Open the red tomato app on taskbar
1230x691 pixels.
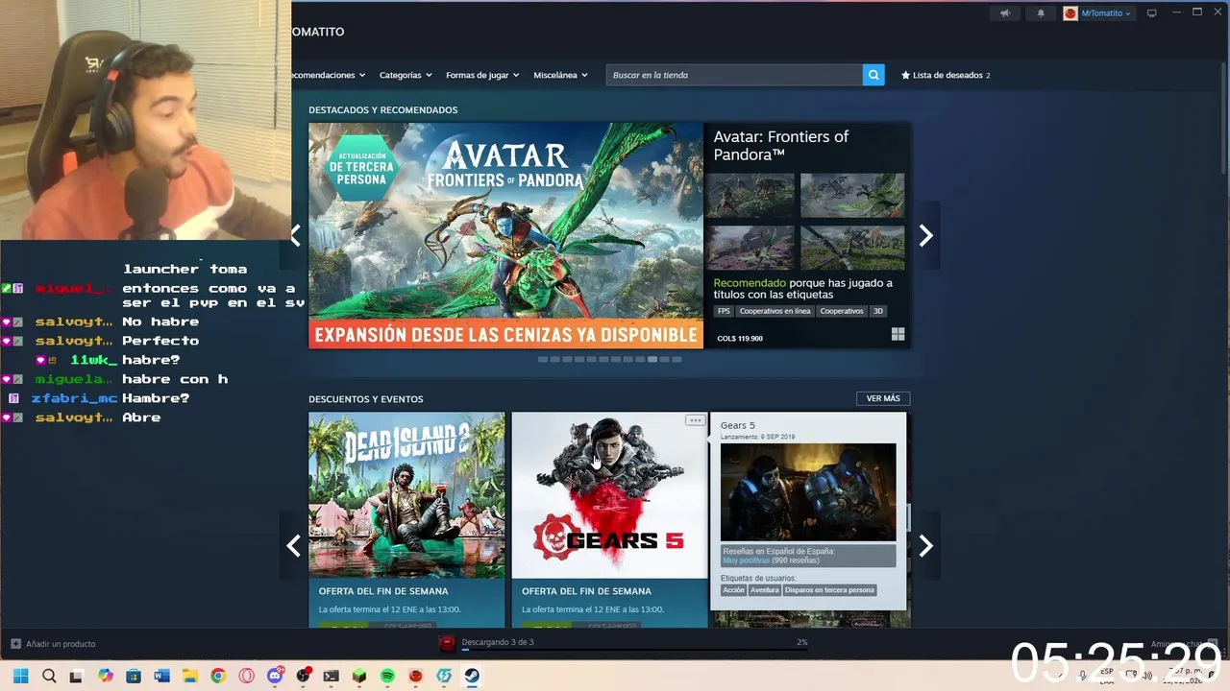(x=415, y=676)
